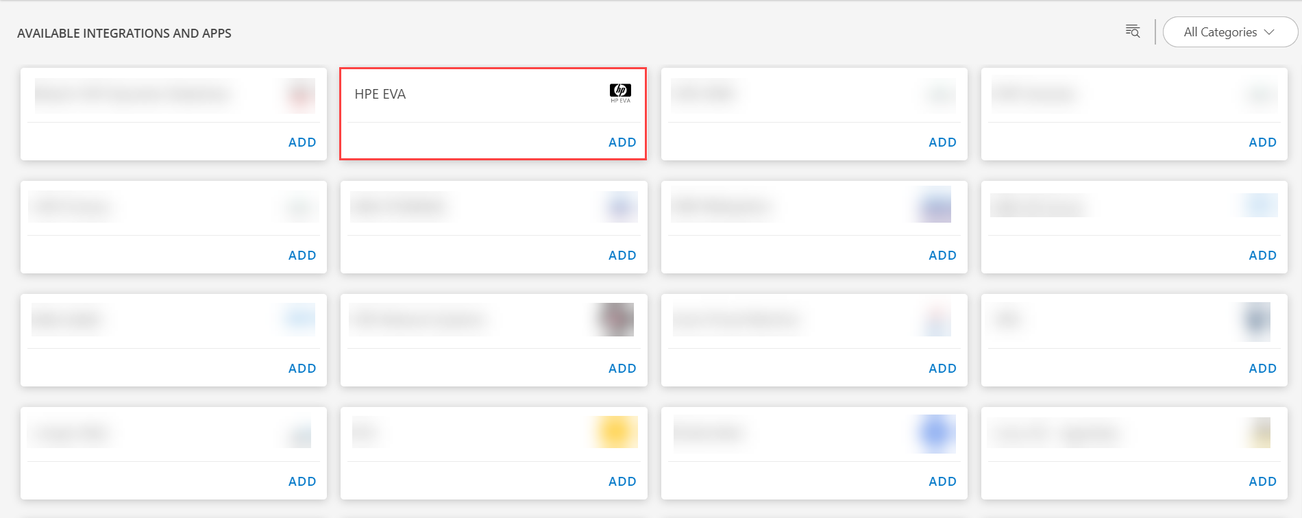
Task: Click the HP EVA logo icon
Action: coord(619,90)
